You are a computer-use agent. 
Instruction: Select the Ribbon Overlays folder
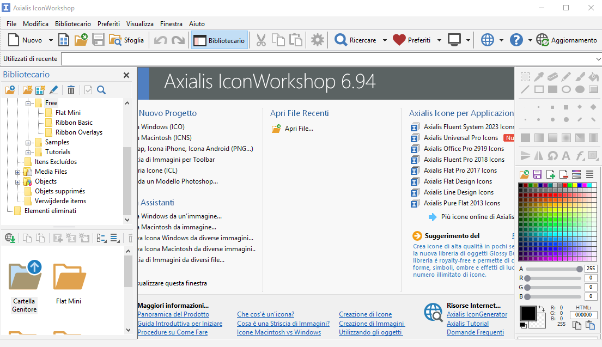tap(78, 132)
